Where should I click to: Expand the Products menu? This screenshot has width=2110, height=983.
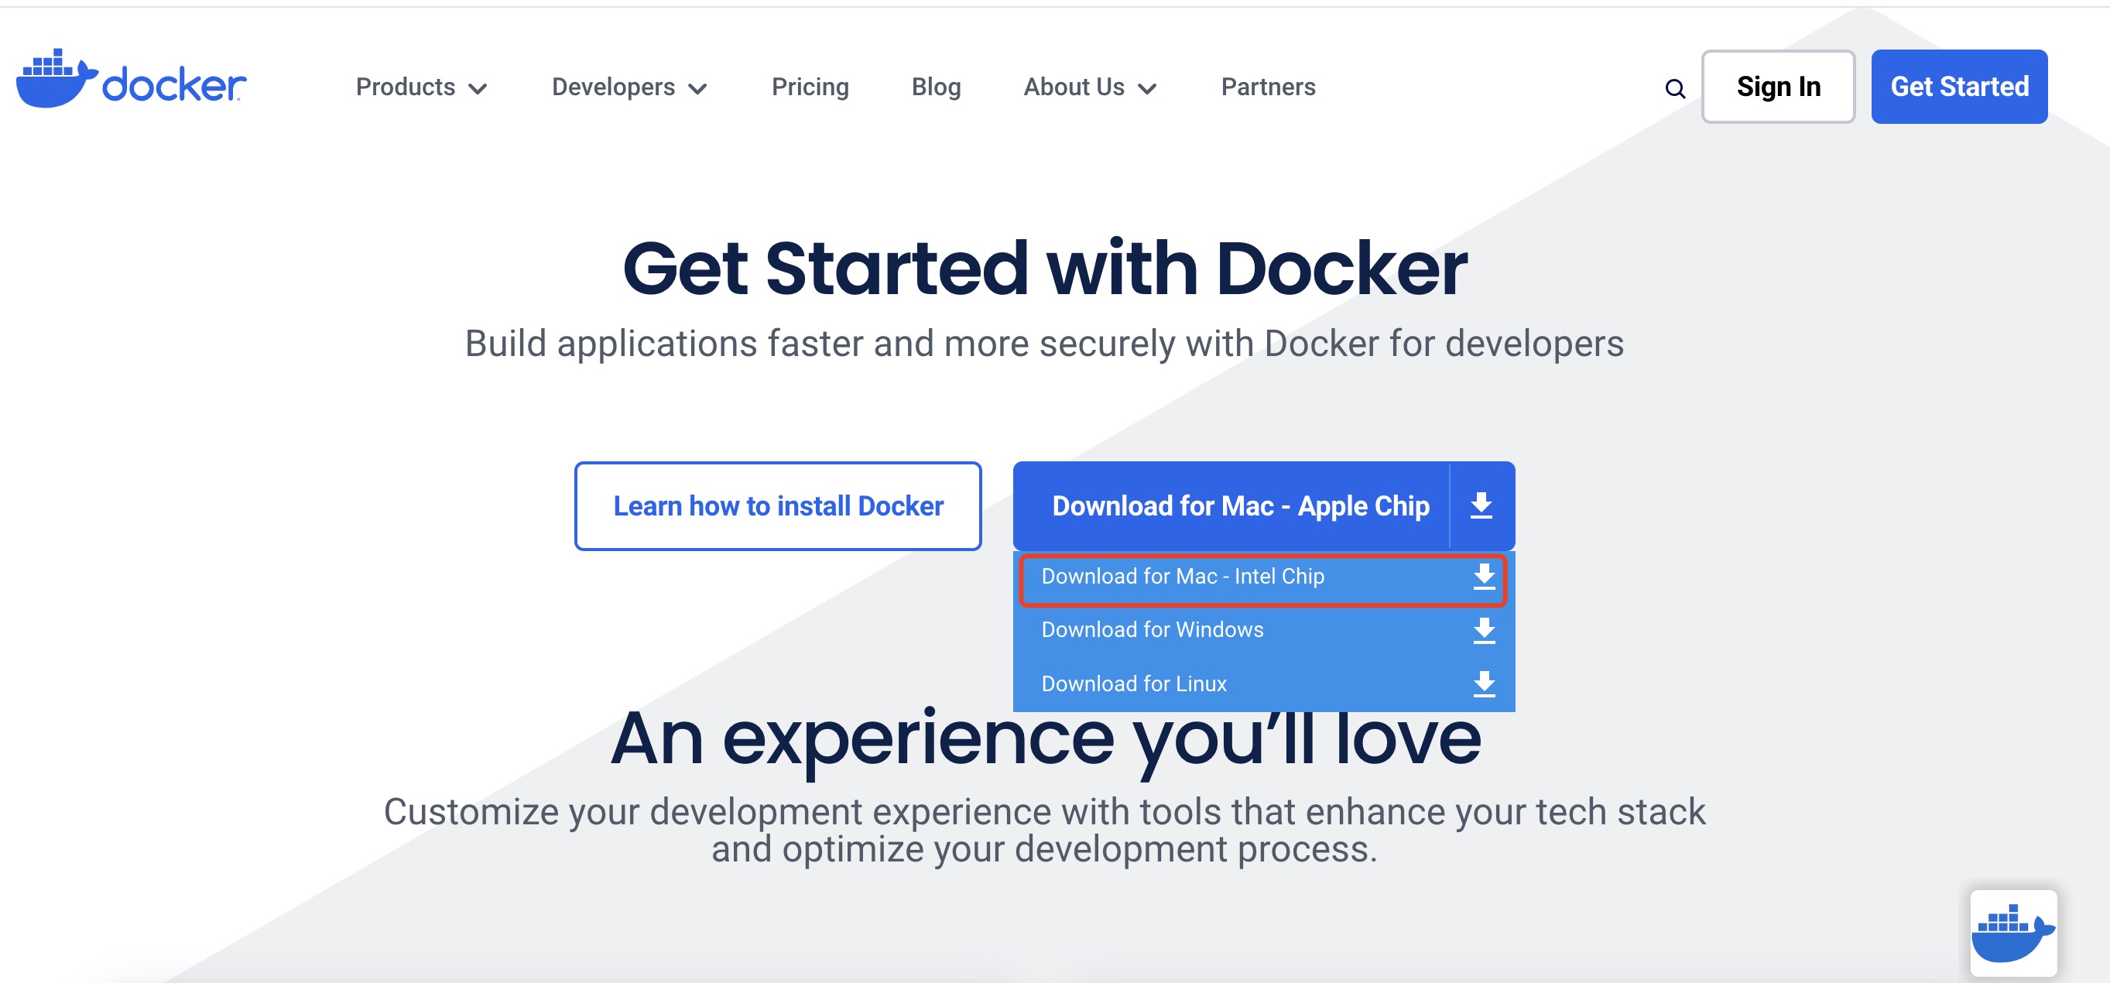pos(421,87)
